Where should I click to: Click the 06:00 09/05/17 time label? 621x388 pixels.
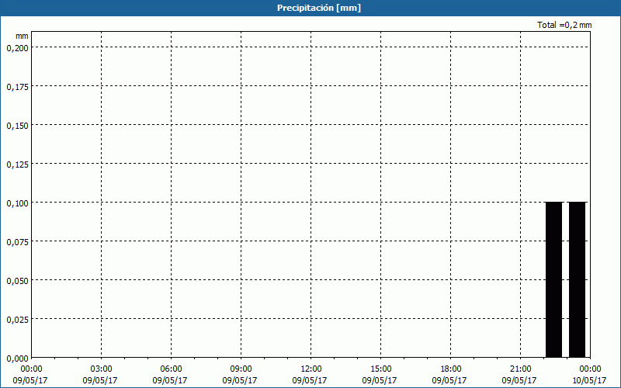(x=171, y=375)
